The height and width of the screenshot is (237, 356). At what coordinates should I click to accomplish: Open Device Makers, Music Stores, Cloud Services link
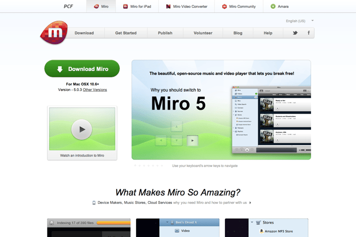pos(135,202)
